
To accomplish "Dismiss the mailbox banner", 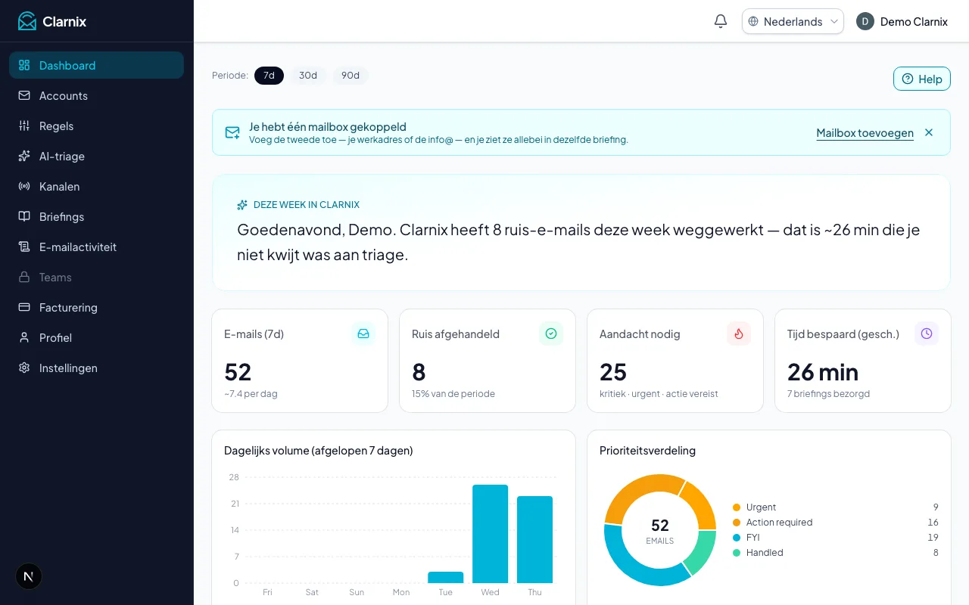I will (929, 132).
